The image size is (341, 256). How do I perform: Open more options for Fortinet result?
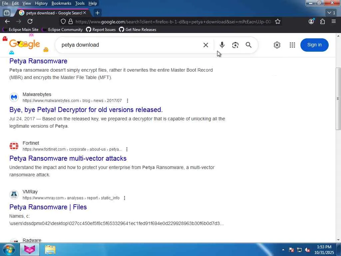(127, 149)
